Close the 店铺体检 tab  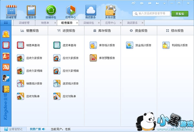tap(99, 23)
